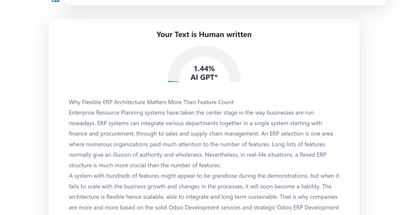Click the asterisk next to AI GPT
The image size is (409, 215).
click(215, 76)
